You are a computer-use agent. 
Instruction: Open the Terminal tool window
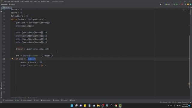pos(64,100)
